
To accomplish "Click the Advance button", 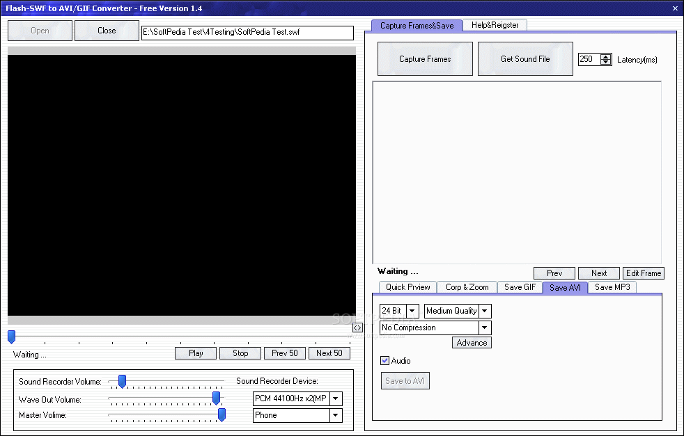I will (x=472, y=343).
